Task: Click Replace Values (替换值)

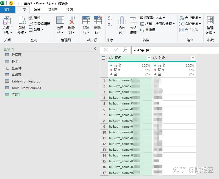Action: [x=148, y=30]
